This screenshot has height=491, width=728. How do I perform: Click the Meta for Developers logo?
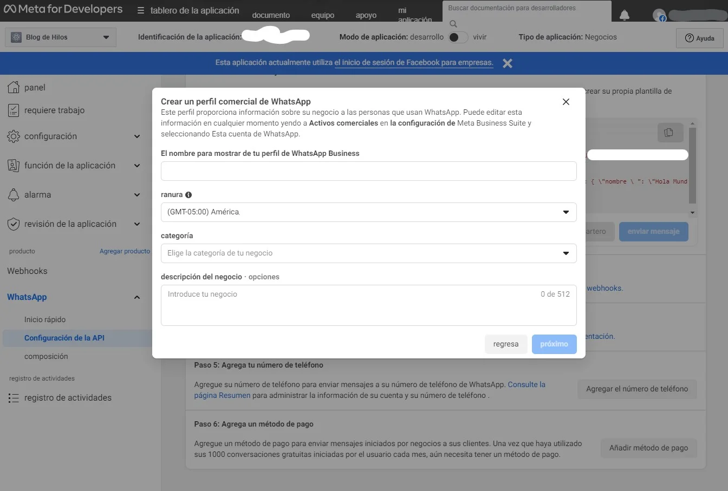63,9
